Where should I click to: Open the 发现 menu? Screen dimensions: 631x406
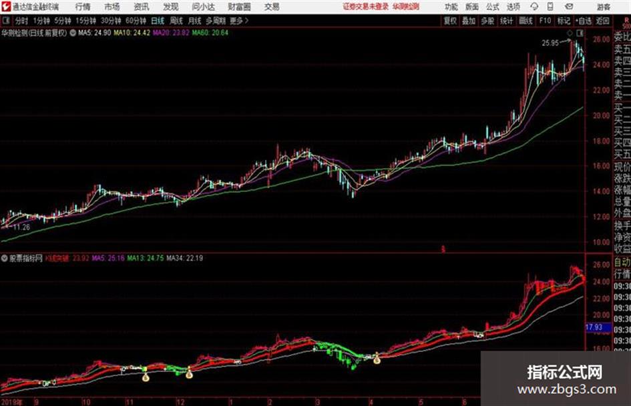tap(170, 7)
